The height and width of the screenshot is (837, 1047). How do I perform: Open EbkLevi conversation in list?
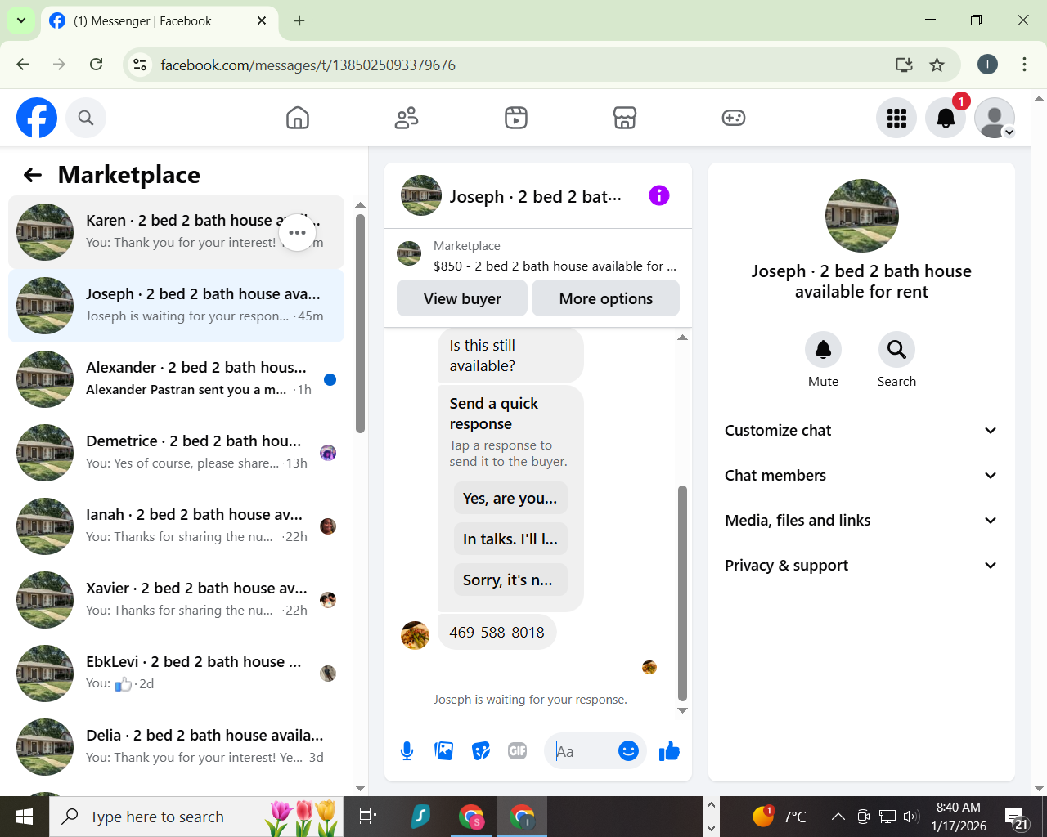point(176,674)
